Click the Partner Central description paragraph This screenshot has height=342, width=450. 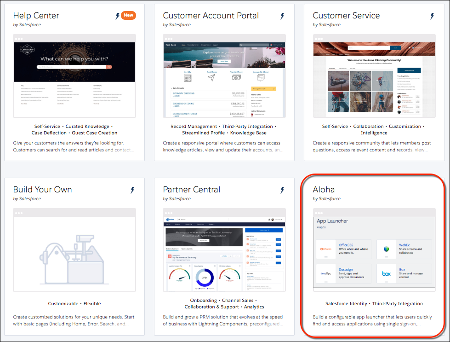[x=223, y=320]
